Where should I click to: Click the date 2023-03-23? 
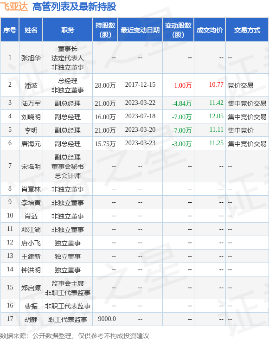[140, 143]
